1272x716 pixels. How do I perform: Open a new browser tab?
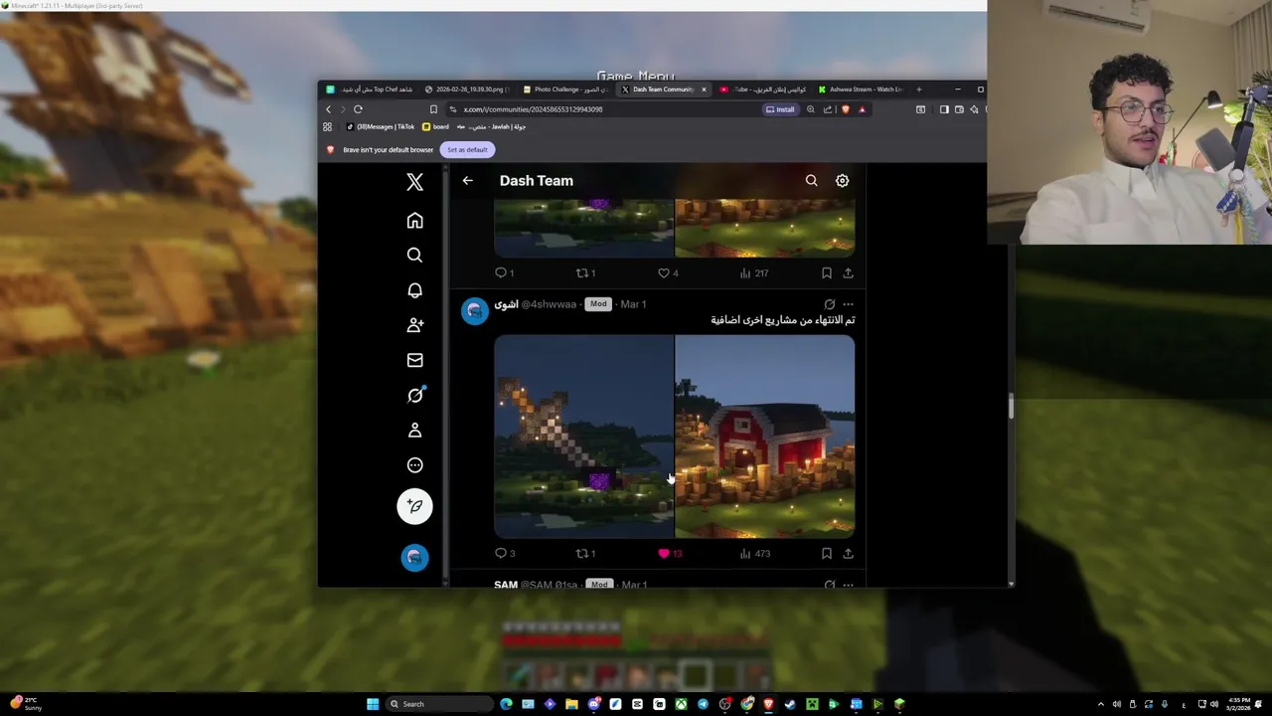918,89
